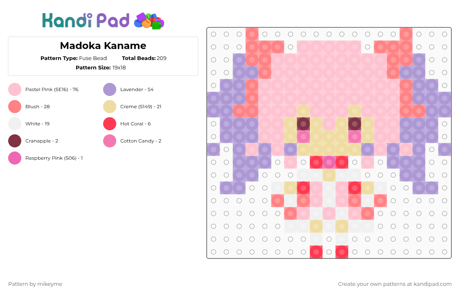Select the Lavender color swatch
The height and width of the screenshot is (294, 460).
[110, 89]
